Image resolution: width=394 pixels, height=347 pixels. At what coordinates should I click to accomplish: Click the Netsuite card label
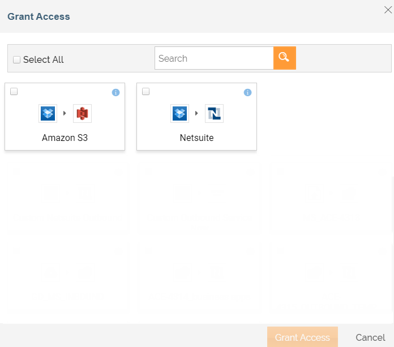tap(196, 138)
